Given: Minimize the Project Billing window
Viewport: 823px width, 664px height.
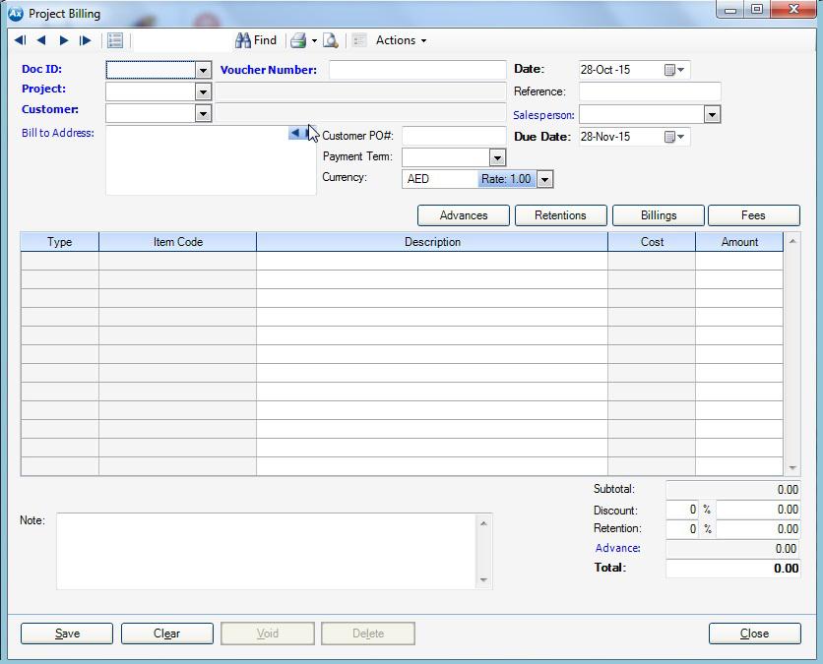Looking at the screenshot, I should (730, 9).
